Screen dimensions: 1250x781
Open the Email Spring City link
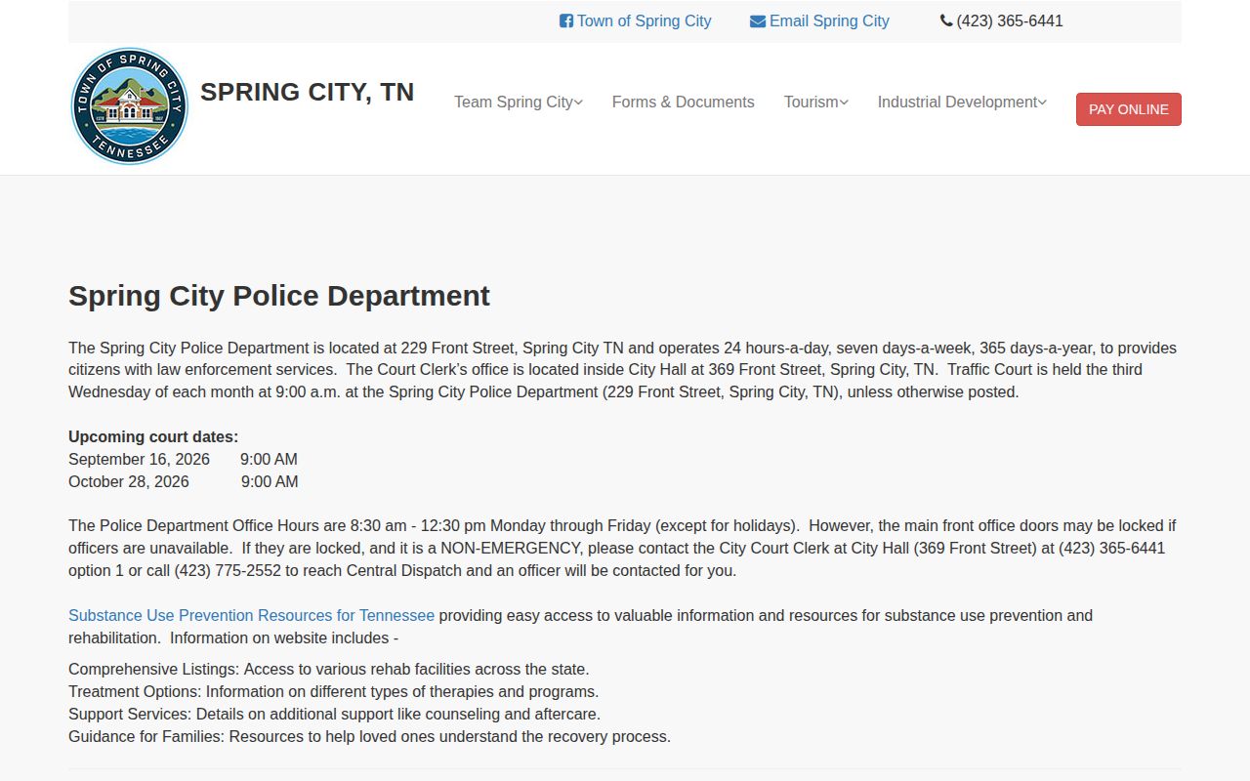[x=829, y=21]
